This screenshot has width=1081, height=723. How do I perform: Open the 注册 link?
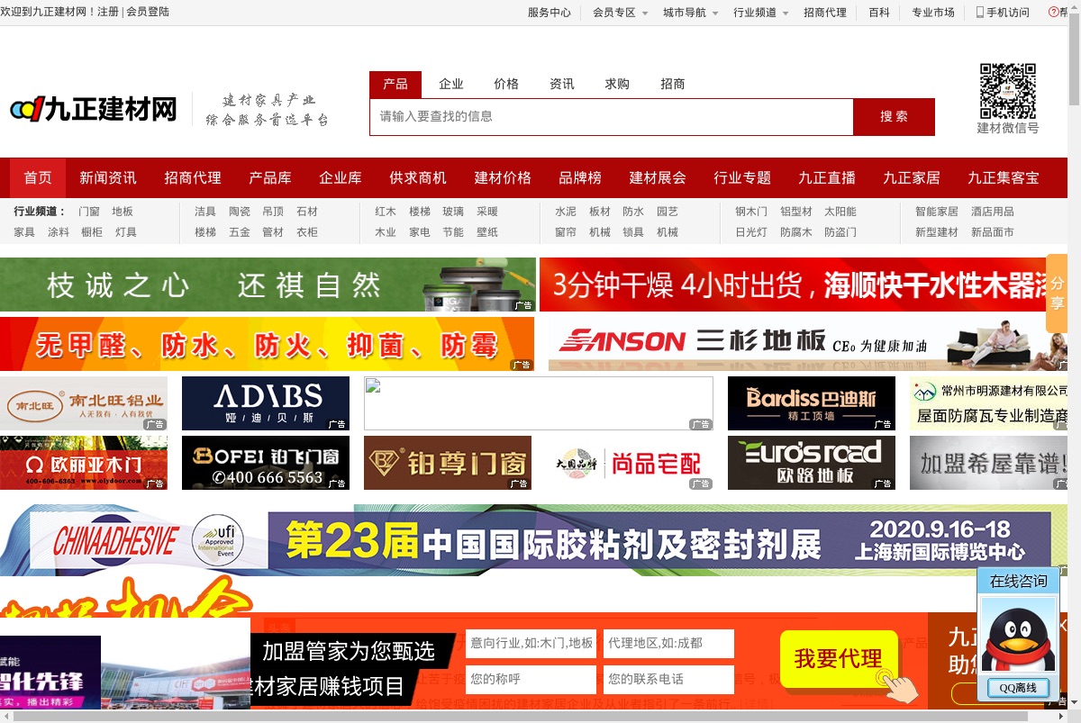tap(108, 12)
